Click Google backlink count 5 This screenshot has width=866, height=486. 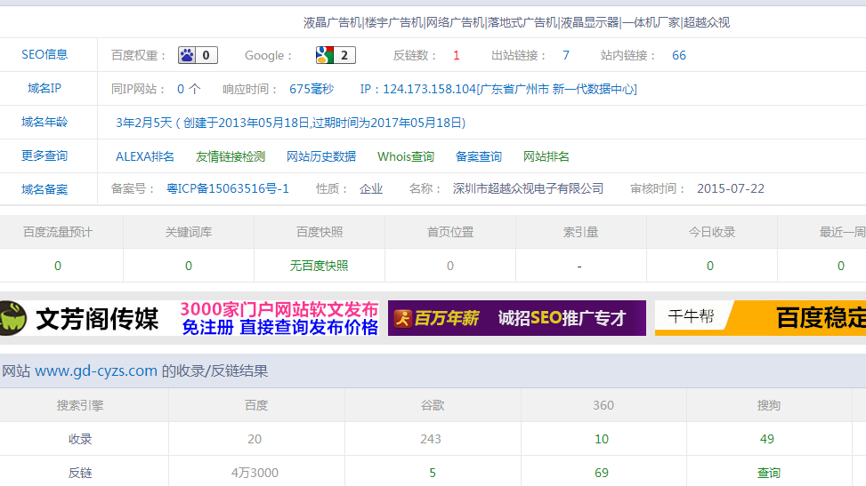433,473
